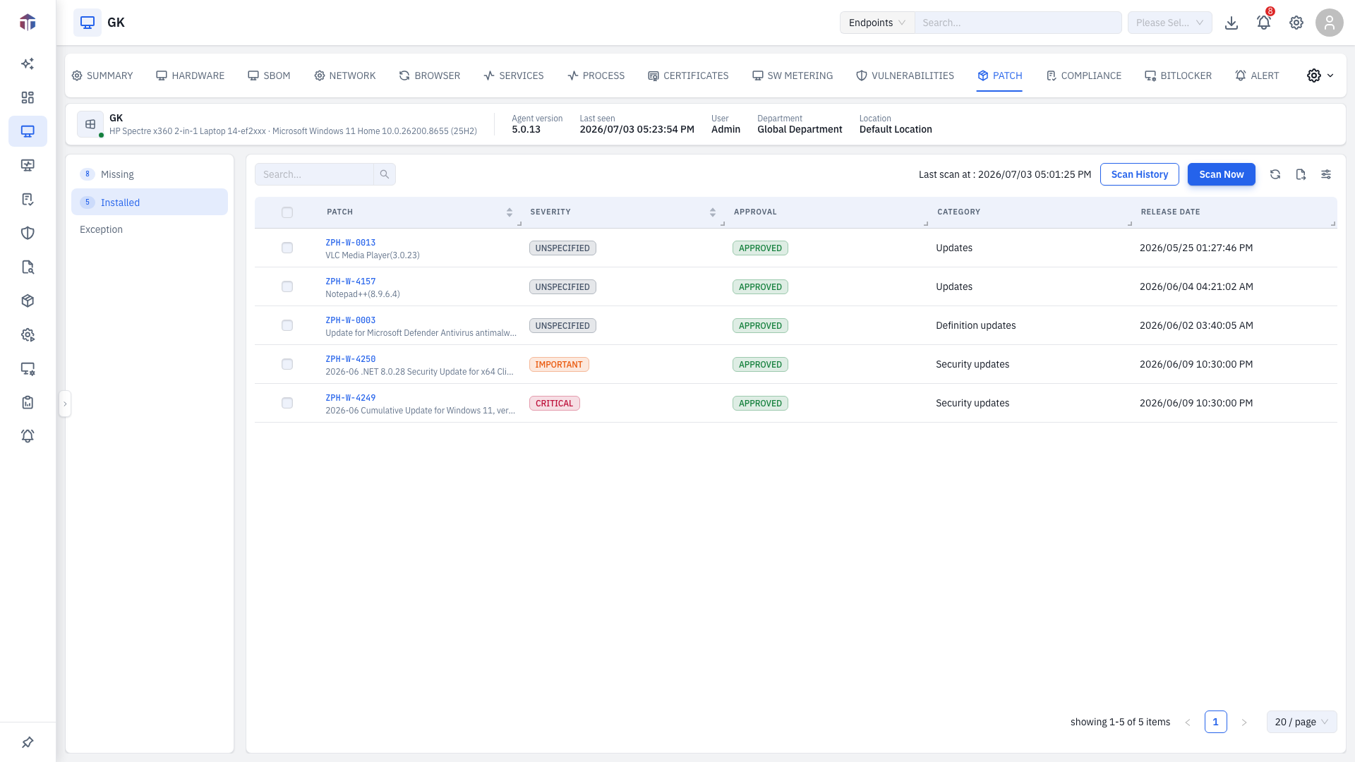Refresh the patch list with reload icon
This screenshot has width=1355, height=762.
click(x=1275, y=174)
